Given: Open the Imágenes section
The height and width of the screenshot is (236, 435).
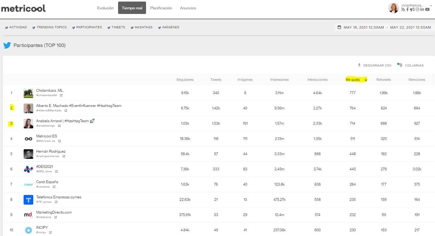Looking at the screenshot, I should coord(168,27).
